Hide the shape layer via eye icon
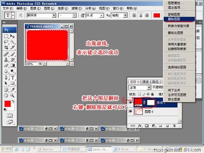The width and height of the screenshot is (204, 153). click(x=131, y=102)
